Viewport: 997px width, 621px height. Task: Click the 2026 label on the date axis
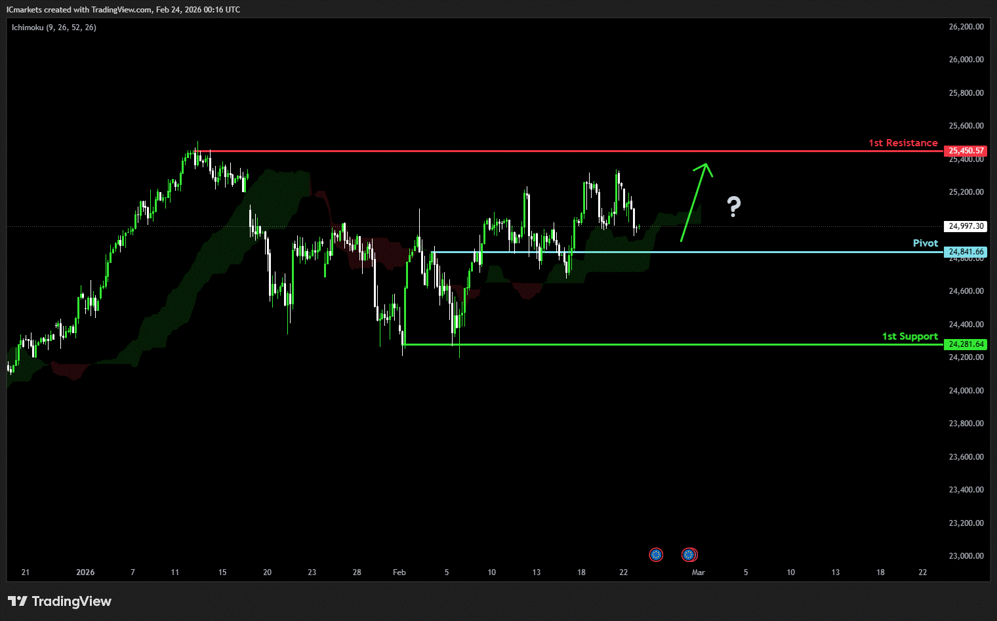(85, 572)
